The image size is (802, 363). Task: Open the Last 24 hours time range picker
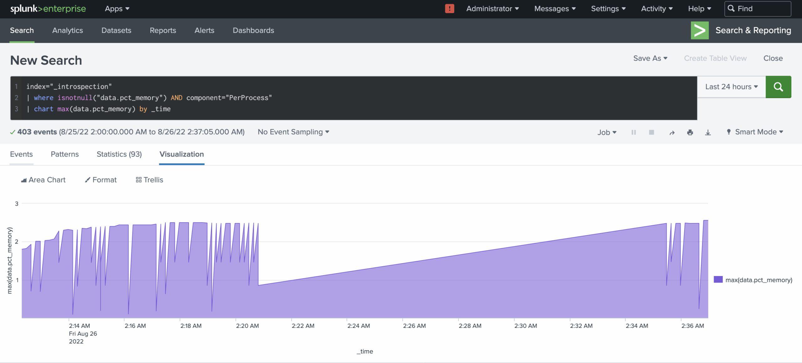pyautogui.click(x=730, y=87)
